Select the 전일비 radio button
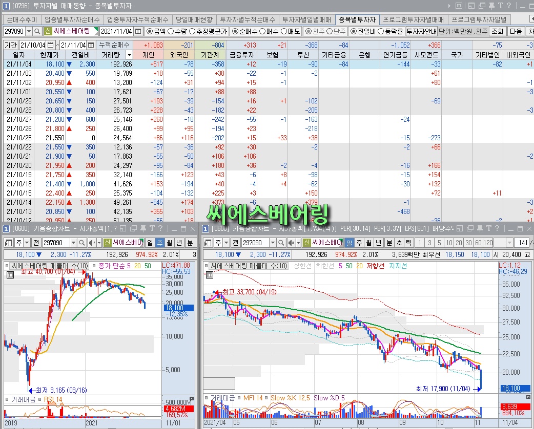 [x=354, y=31]
